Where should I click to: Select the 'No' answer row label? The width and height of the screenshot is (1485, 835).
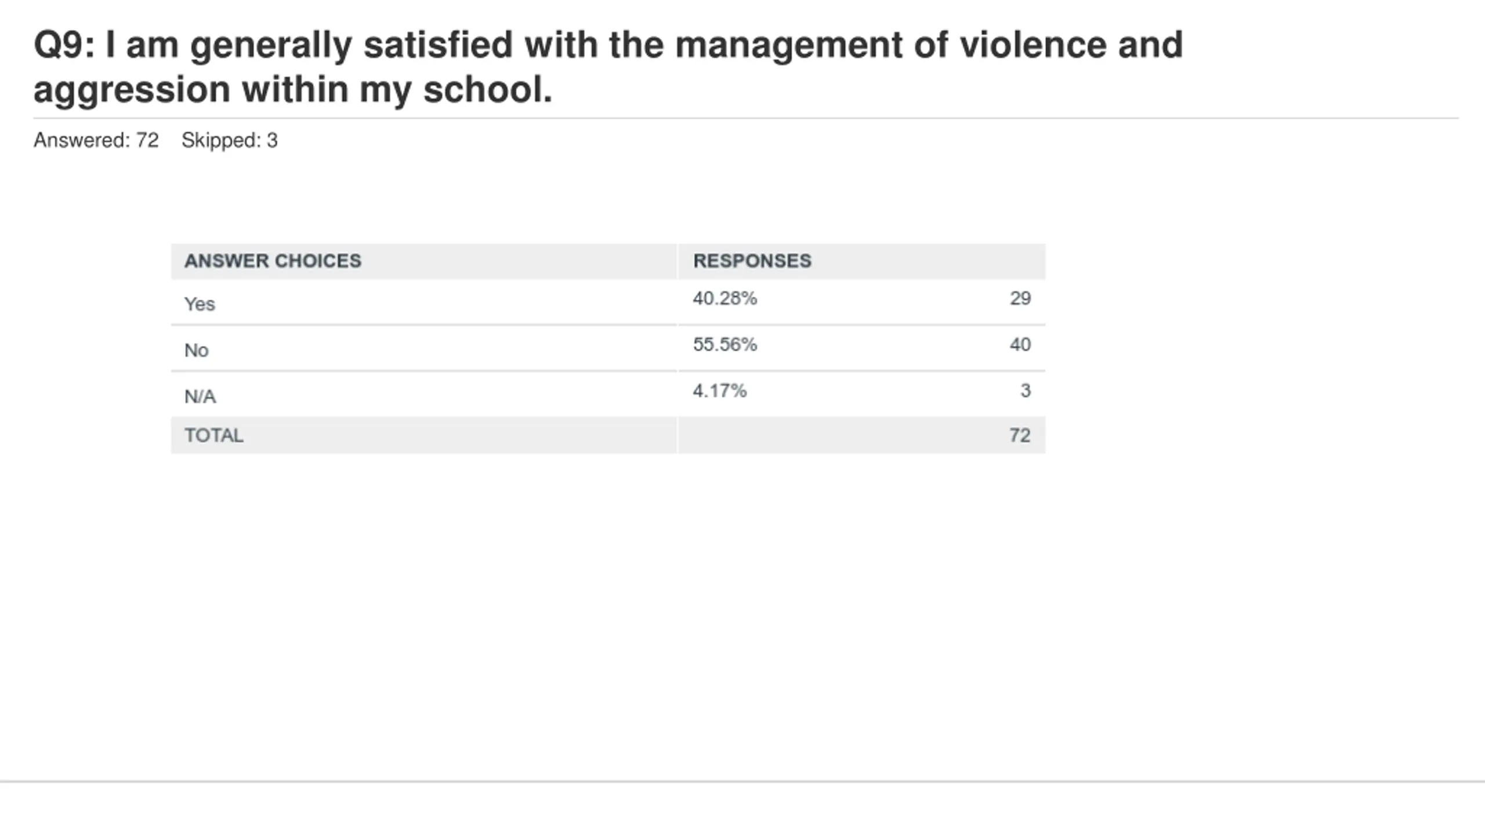196,350
